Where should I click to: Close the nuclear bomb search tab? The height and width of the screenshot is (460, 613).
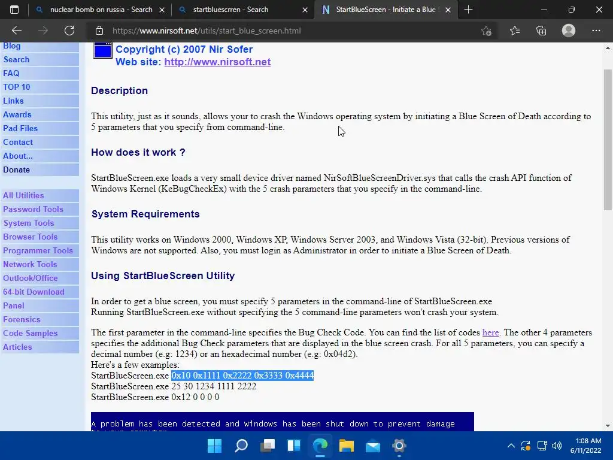coord(162,10)
